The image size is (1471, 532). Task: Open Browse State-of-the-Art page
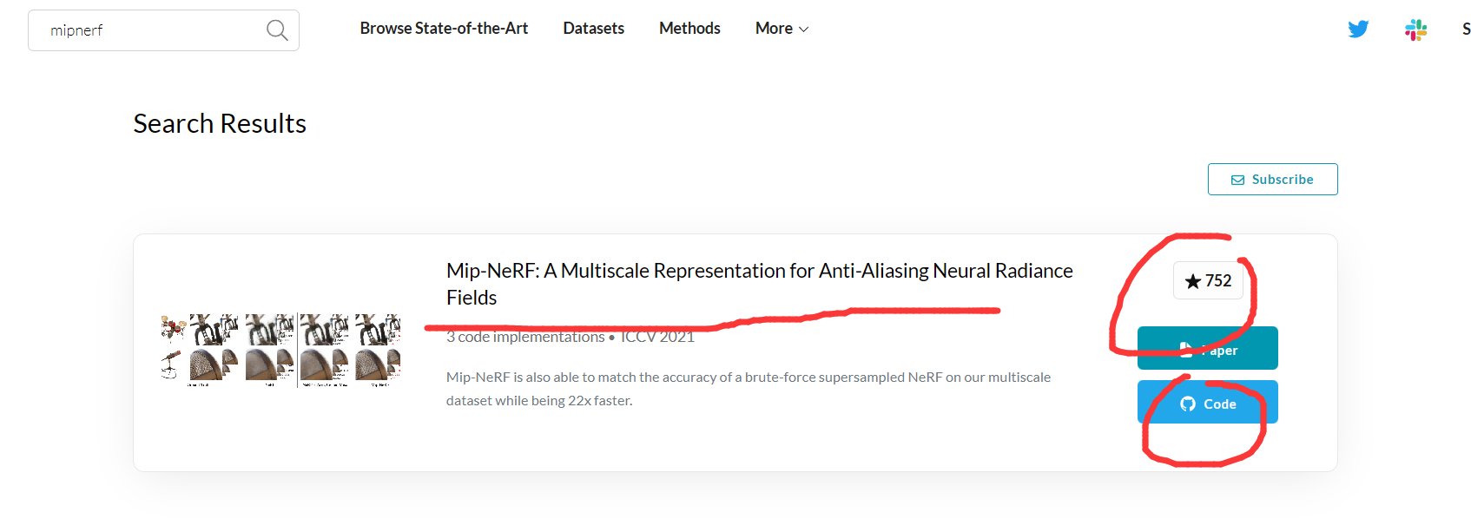tap(444, 28)
